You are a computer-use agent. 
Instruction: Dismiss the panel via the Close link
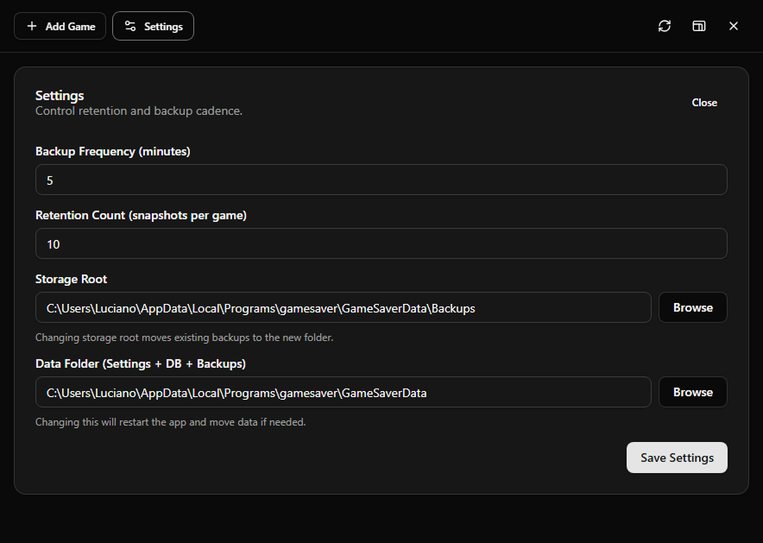(x=704, y=102)
